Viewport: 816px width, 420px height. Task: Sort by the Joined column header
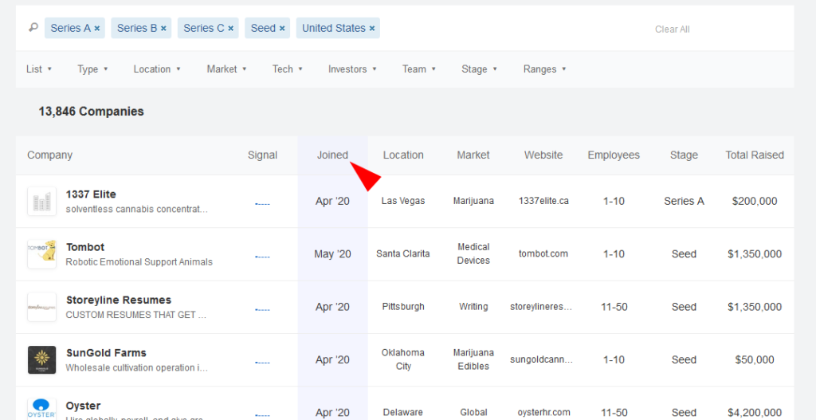(x=332, y=155)
